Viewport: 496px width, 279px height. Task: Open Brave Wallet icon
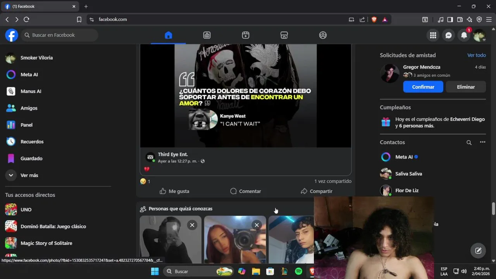pyautogui.click(x=460, y=19)
